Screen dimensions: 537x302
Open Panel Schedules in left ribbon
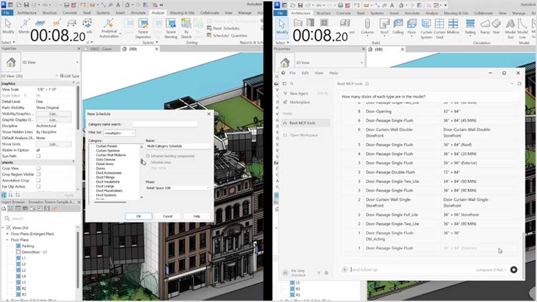click(223, 29)
